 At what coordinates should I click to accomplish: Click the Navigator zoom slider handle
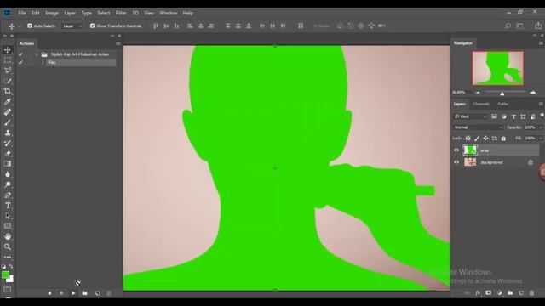502,93
